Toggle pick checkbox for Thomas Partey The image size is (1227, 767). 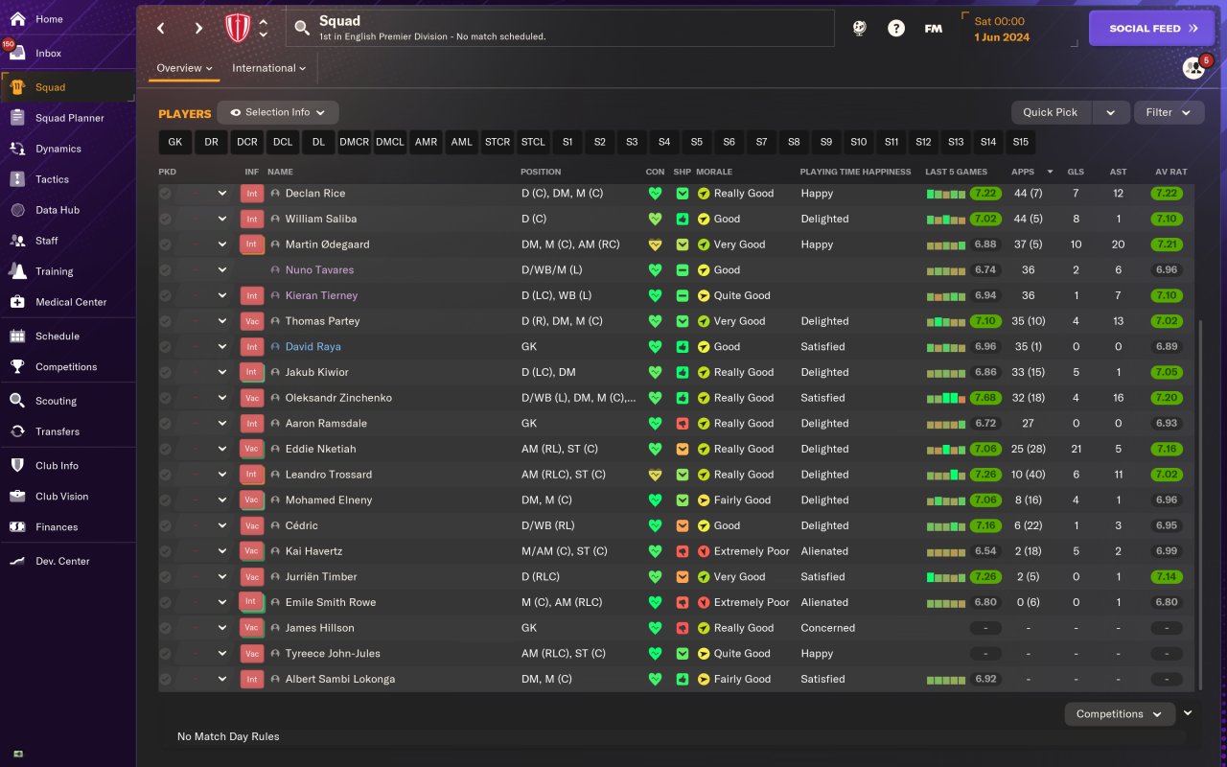pos(165,321)
